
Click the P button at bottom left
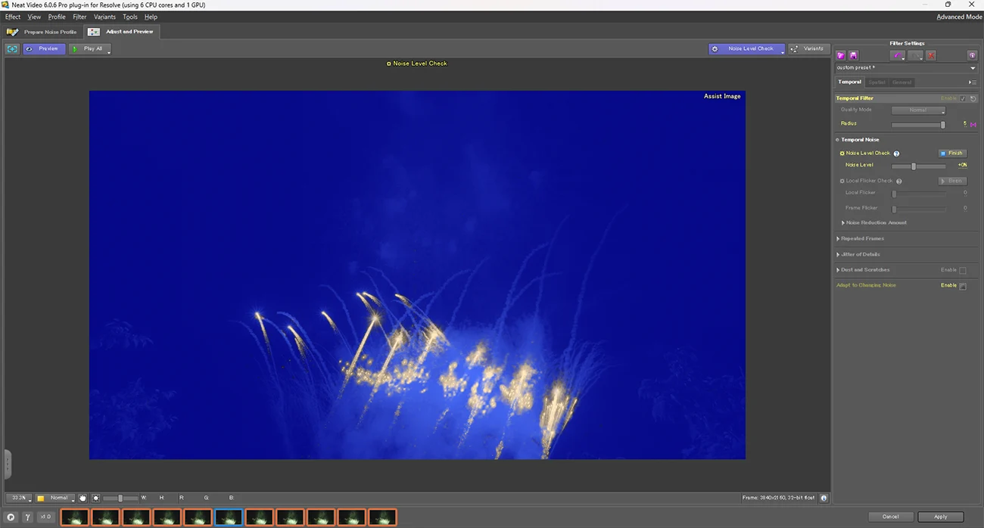pos(11,517)
